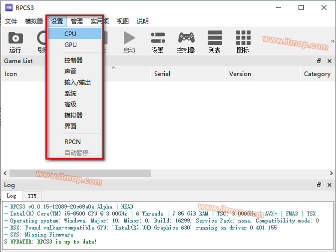Open the 文件 menu
Viewport: 336px width, 252px height.
tap(11, 21)
